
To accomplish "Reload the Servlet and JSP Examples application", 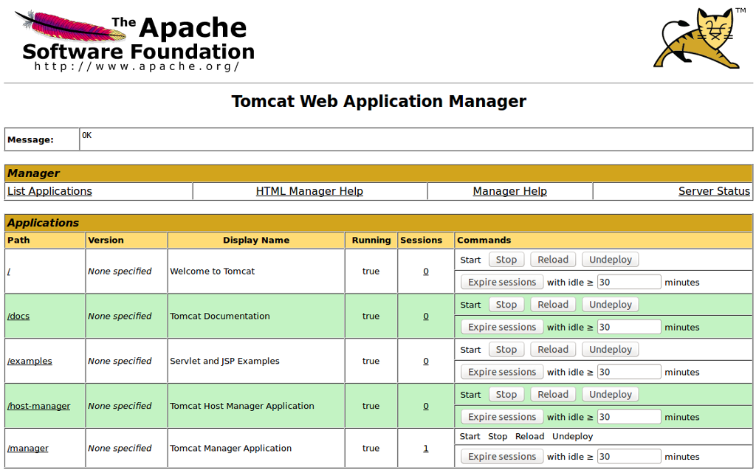I will pos(553,349).
